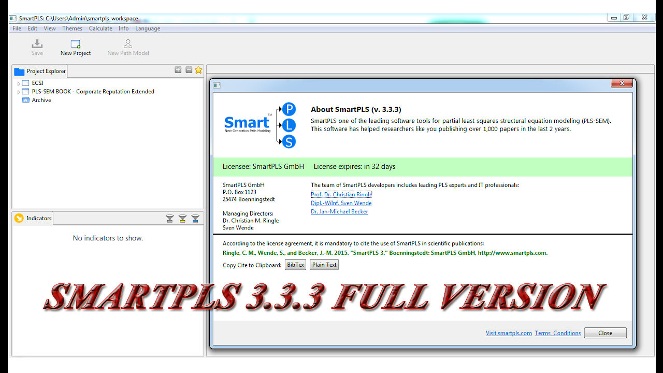Click the Indicators panel arrow icon
The width and height of the screenshot is (663, 373).
[19, 218]
